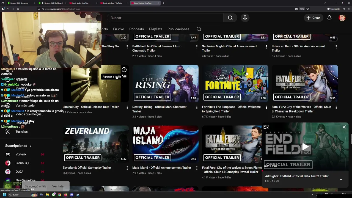Open Discord from taskbar
The image size is (352, 198).
point(71,195)
